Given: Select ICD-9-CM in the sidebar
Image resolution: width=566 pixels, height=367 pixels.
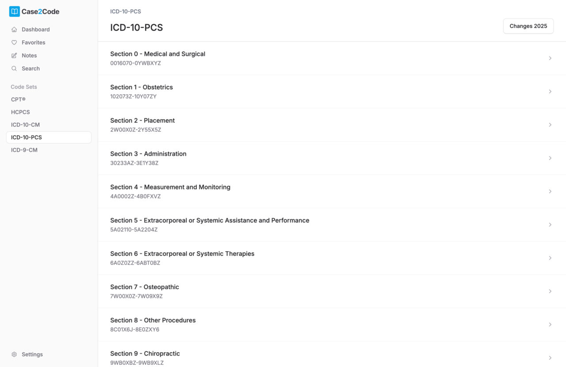Looking at the screenshot, I should click(x=24, y=150).
